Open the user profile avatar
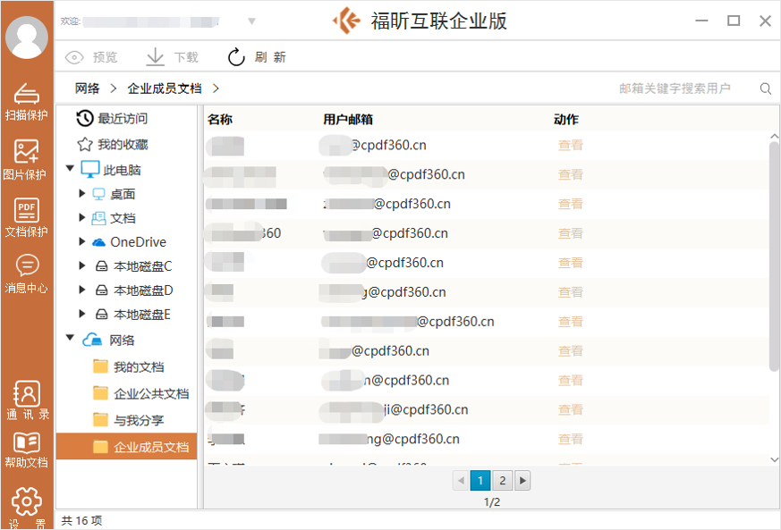This screenshot has height=530, width=781. tap(27, 38)
